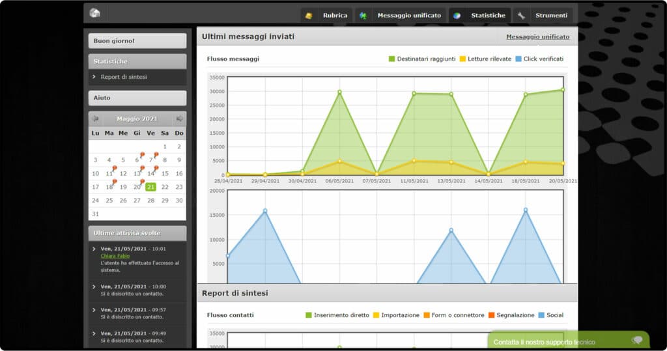Open the home icon in the top bar
The height and width of the screenshot is (351, 667).
click(x=95, y=13)
